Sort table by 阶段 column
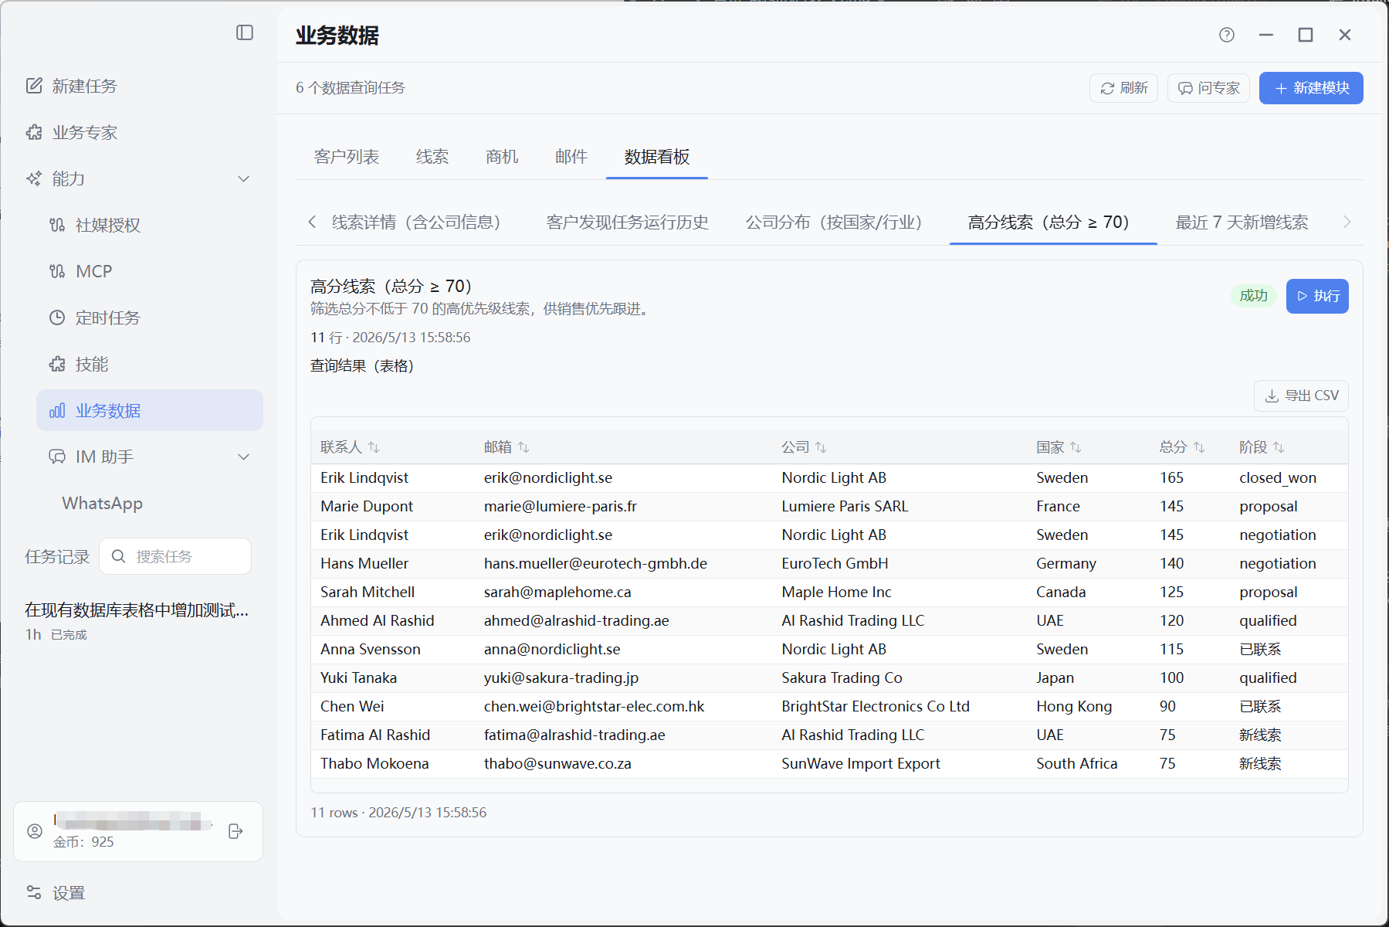Screen dimensions: 1389x927 1279,447
